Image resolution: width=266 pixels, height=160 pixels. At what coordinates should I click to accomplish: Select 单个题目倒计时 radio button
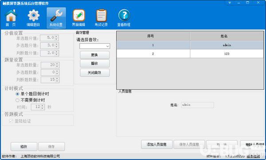point(17,94)
